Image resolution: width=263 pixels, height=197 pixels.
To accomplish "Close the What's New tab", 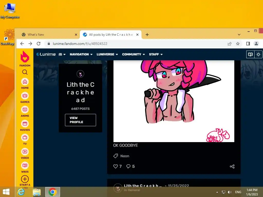I will (x=76, y=35).
